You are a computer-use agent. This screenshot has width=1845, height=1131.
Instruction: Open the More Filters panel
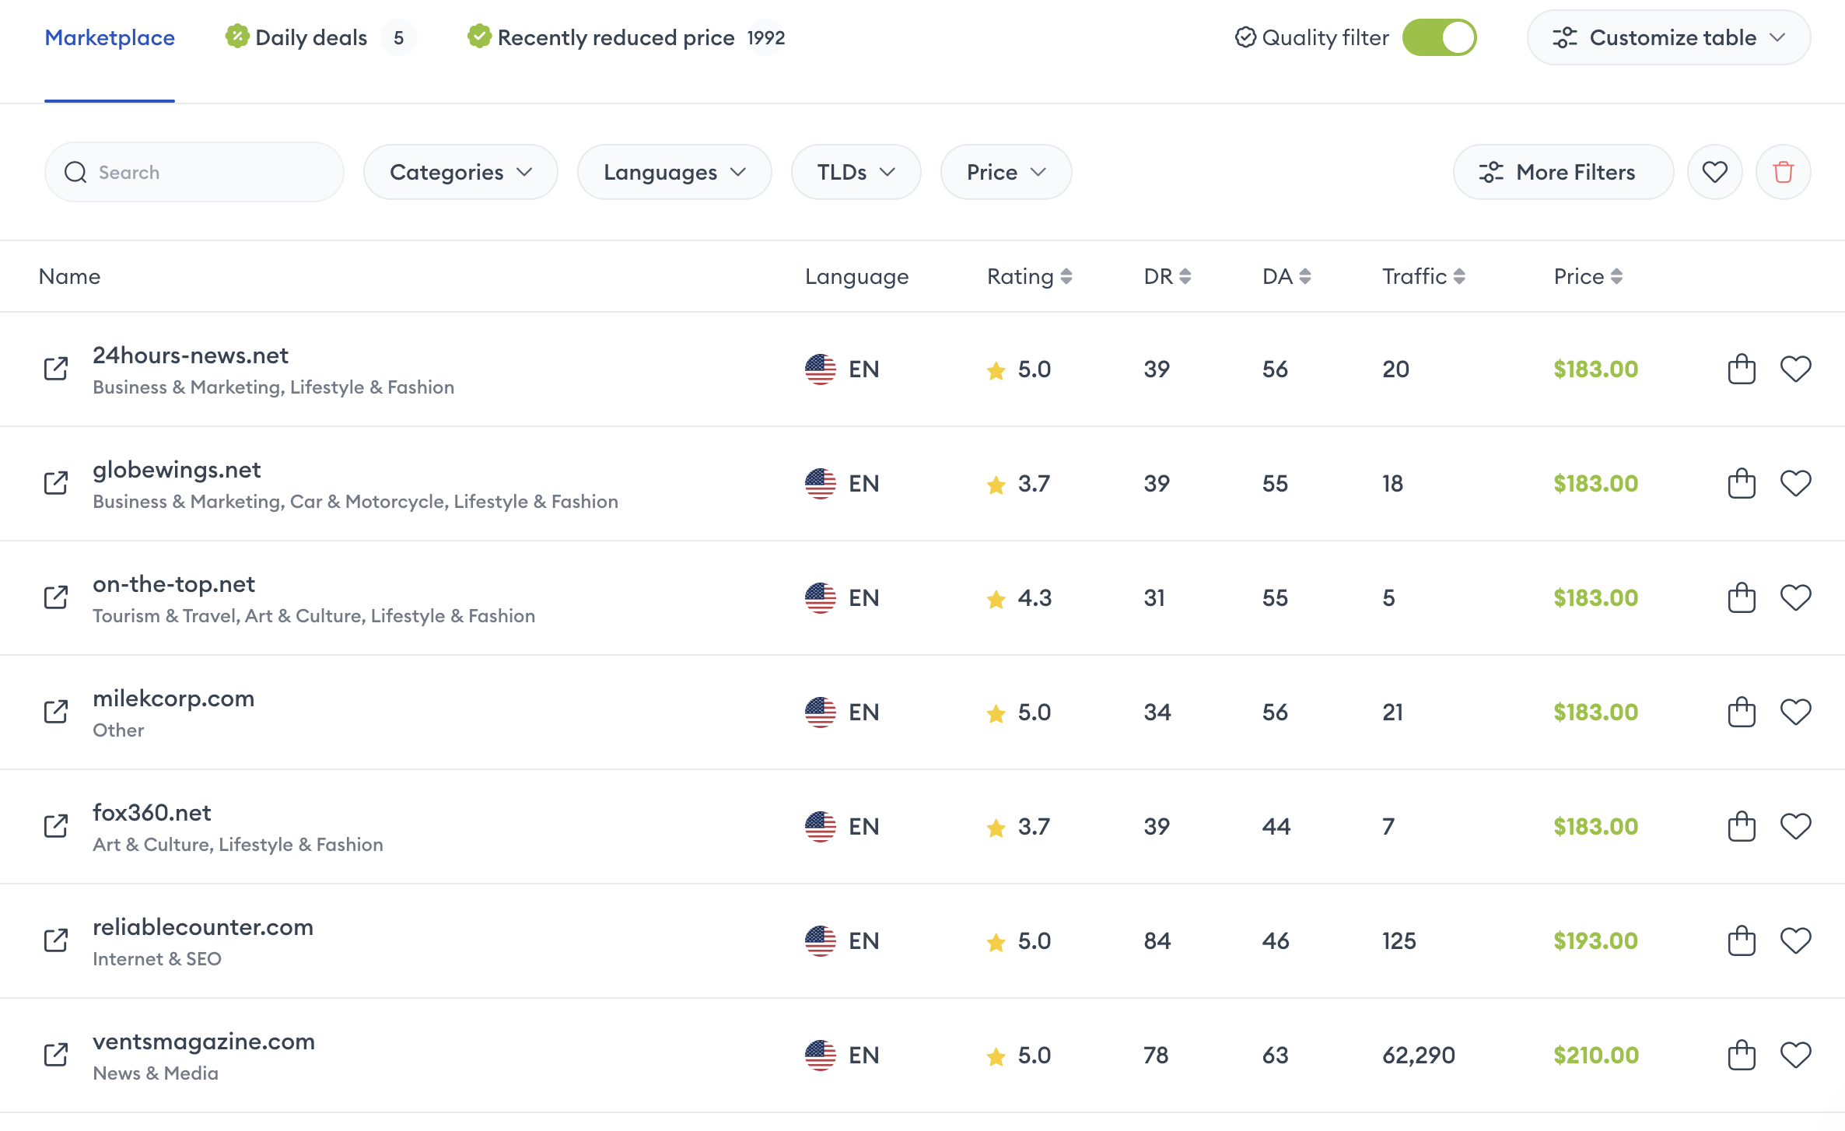point(1563,172)
